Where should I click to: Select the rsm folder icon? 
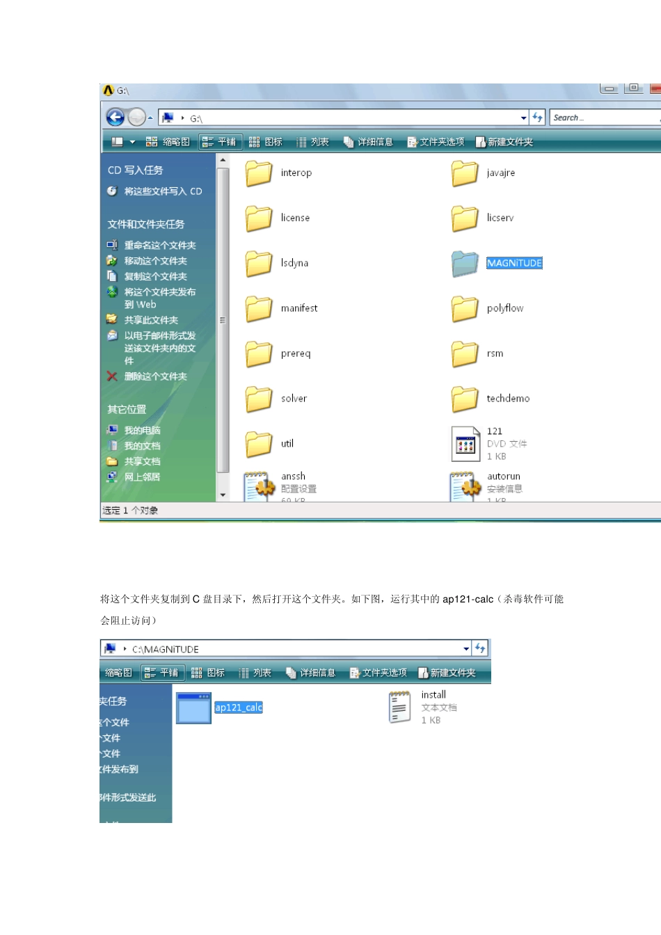point(465,354)
